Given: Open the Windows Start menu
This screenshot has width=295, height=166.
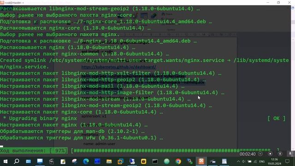Looking at the screenshot, I should coord(6,161).
